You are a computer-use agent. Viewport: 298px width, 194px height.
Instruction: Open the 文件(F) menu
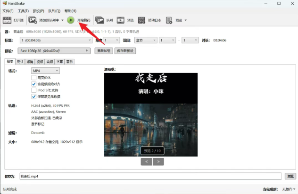point(8,10)
